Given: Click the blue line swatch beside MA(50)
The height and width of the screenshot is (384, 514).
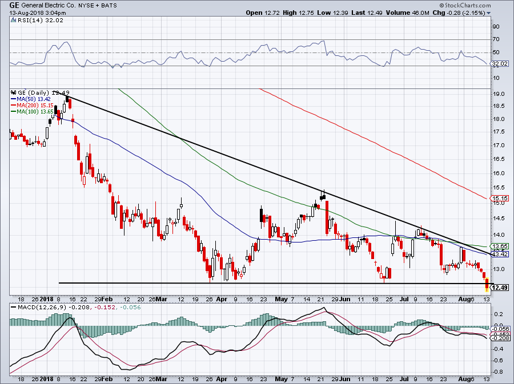Looking at the screenshot, I should (x=14, y=99).
